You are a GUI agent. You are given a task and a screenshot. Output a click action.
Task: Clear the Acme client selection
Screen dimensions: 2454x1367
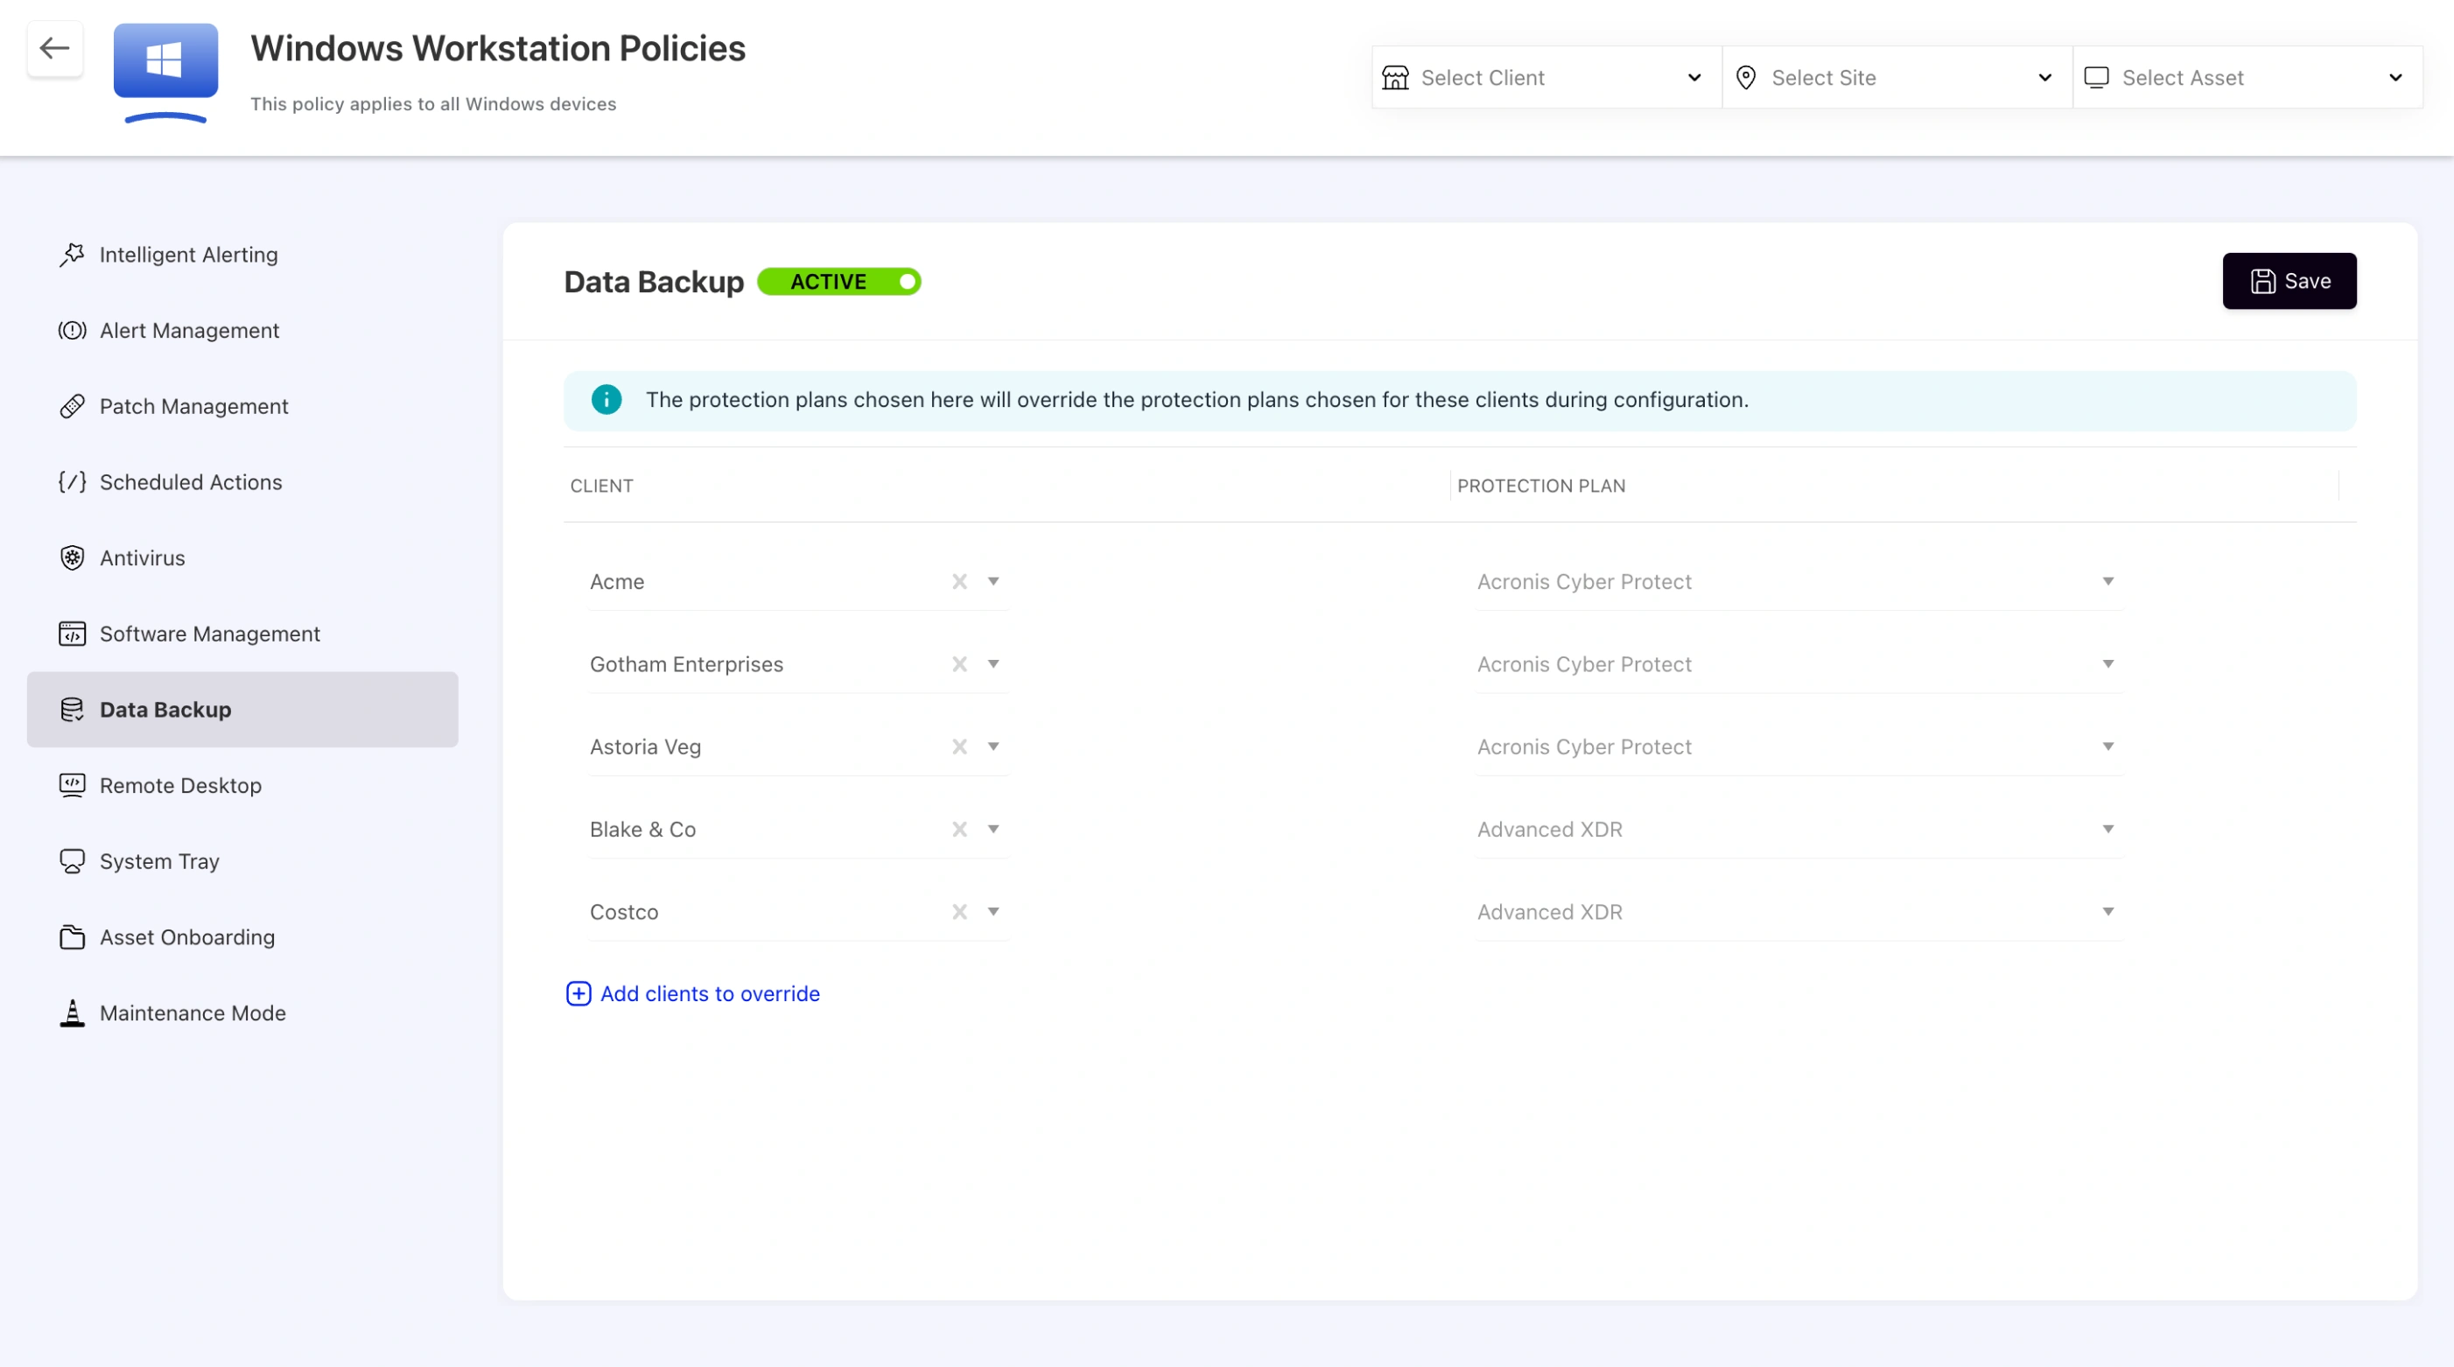coord(959,581)
